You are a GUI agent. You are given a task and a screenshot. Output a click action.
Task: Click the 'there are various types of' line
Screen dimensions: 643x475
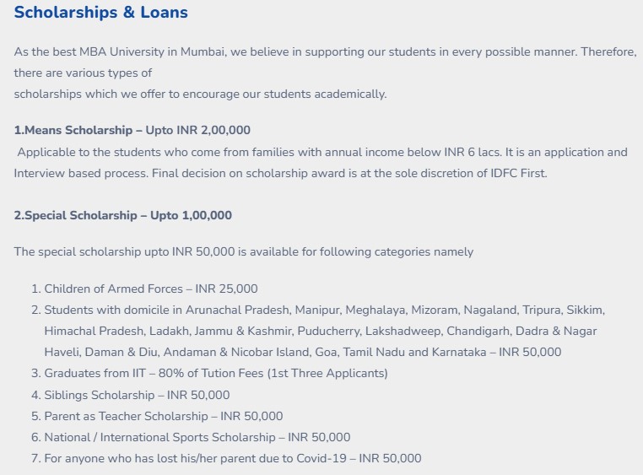83,73
